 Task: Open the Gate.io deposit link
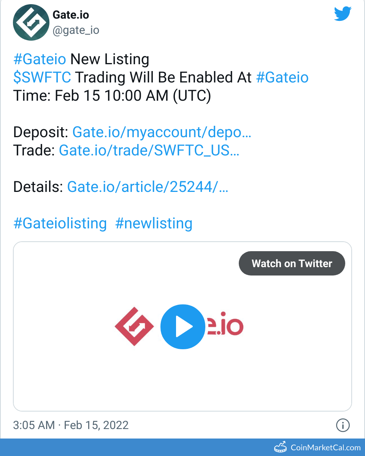162,132
